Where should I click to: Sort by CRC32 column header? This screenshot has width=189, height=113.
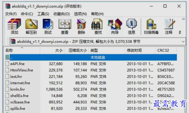(166, 50)
